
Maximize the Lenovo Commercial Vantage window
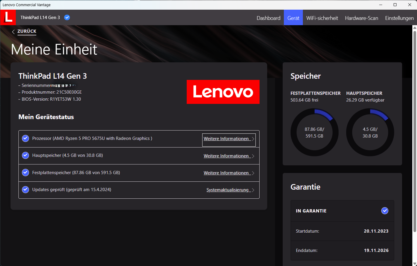coord(395,5)
